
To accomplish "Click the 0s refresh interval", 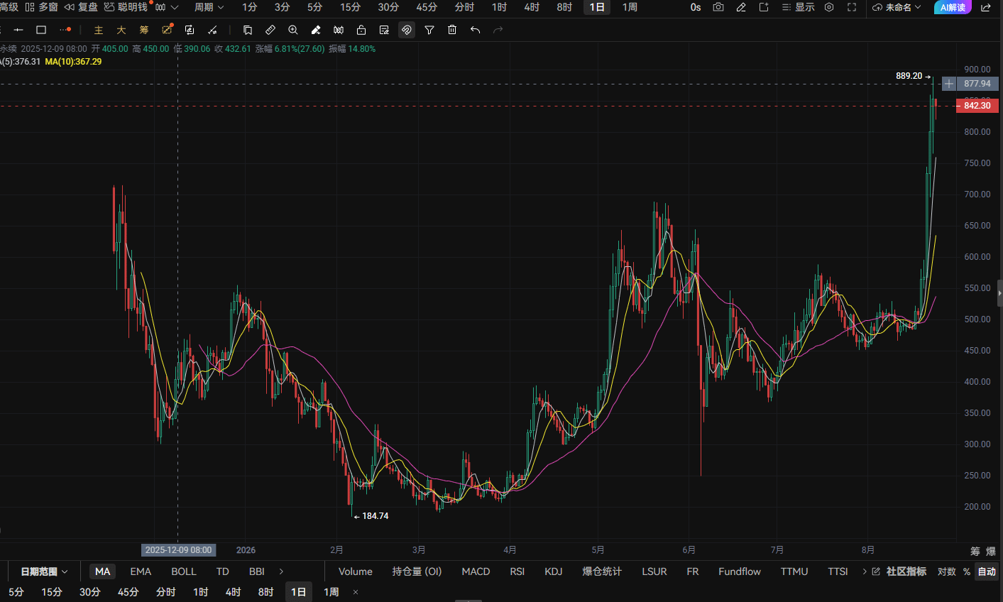I will point(696,7).
